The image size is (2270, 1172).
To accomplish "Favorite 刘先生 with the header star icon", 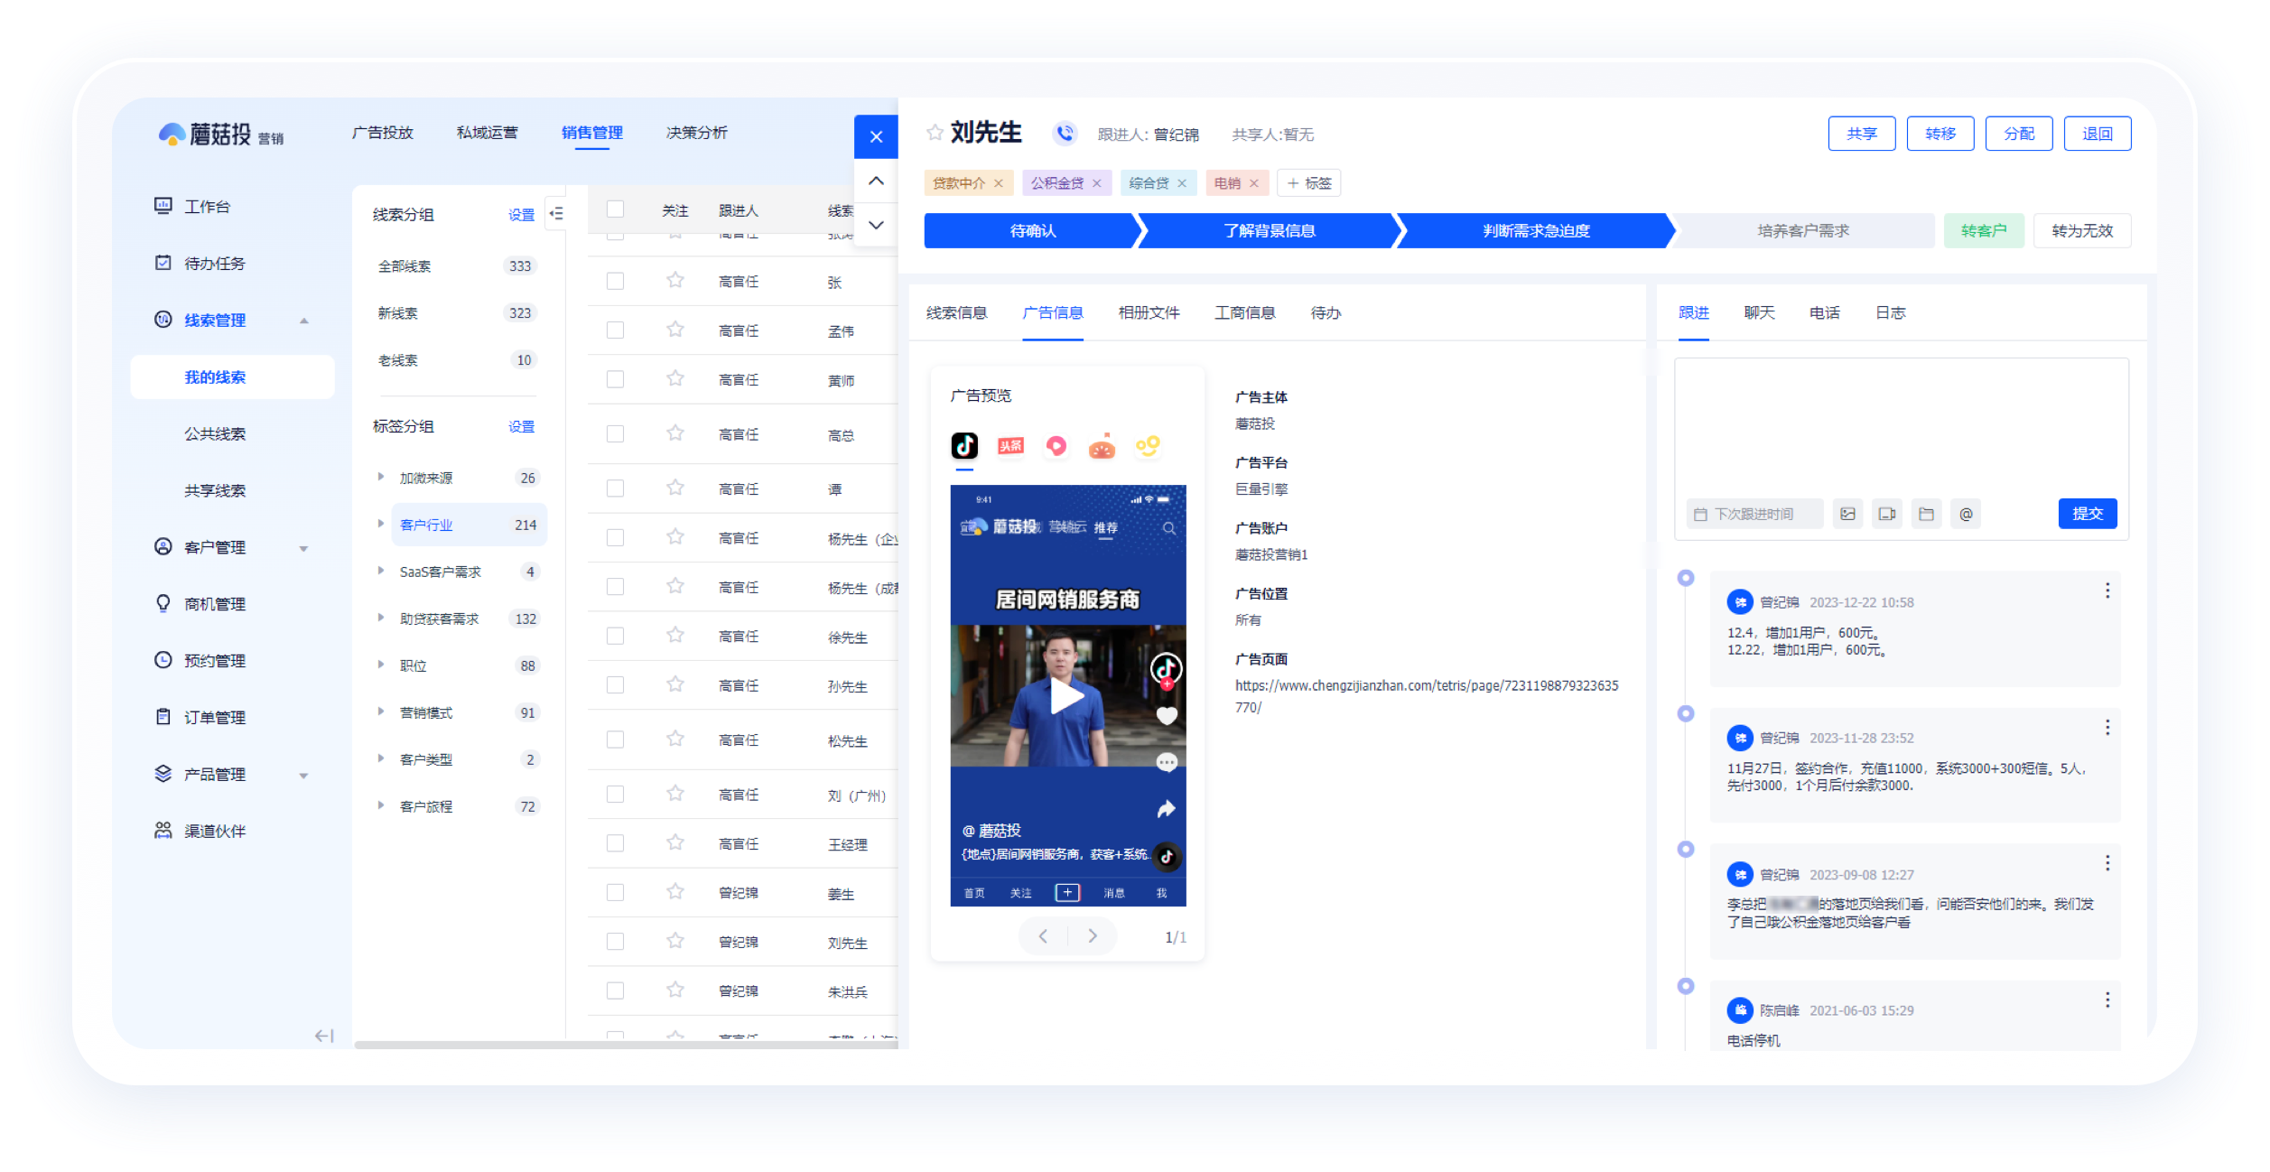I will click(x=935, y=134).
